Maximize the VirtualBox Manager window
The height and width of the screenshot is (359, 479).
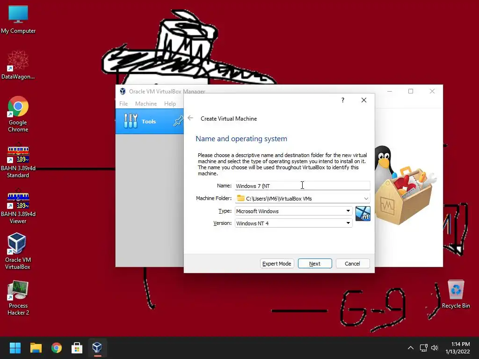tap(411, 91)
